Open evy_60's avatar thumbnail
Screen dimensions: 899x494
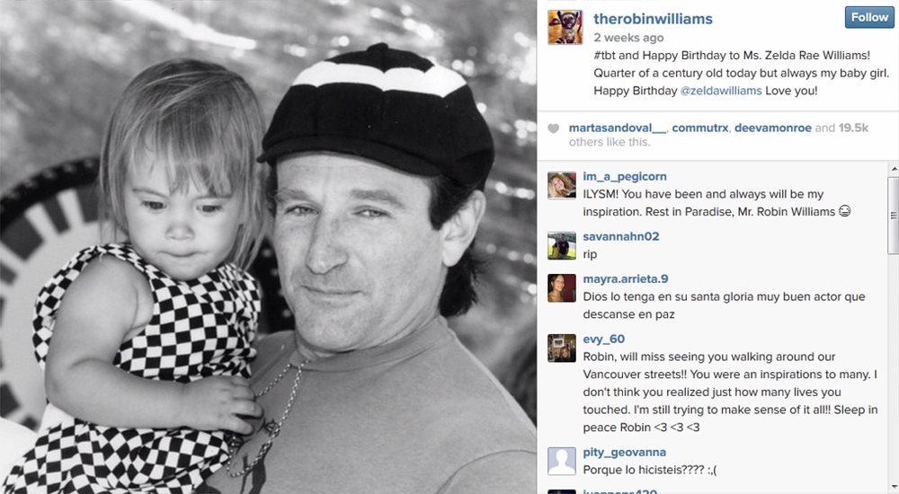coord(562,348)
